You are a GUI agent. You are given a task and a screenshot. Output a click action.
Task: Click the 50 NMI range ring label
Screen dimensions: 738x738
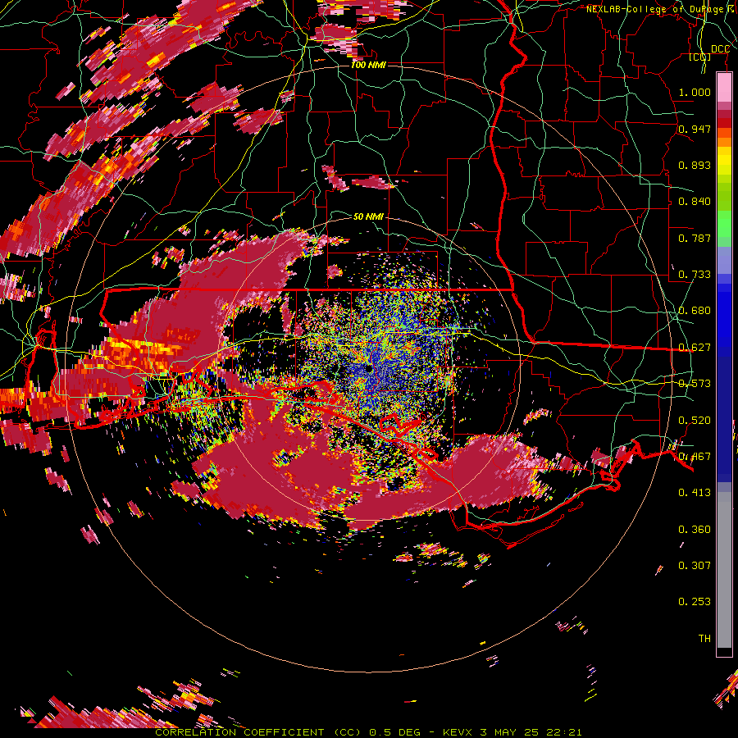point(368,216)
